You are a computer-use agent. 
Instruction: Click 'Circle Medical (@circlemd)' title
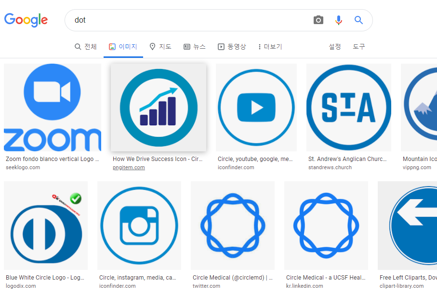tap(232, 278)
